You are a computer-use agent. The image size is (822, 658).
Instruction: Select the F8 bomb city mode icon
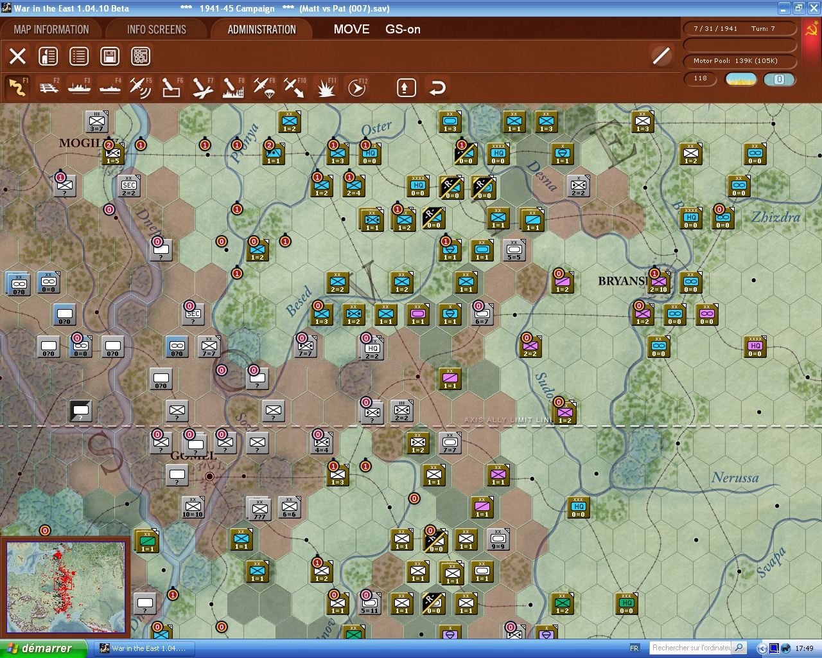tap(233, 87)
